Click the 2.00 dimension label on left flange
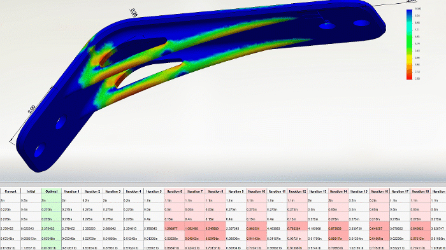The width and height of the screenshot is (446, 250). (x=32, y=109)
